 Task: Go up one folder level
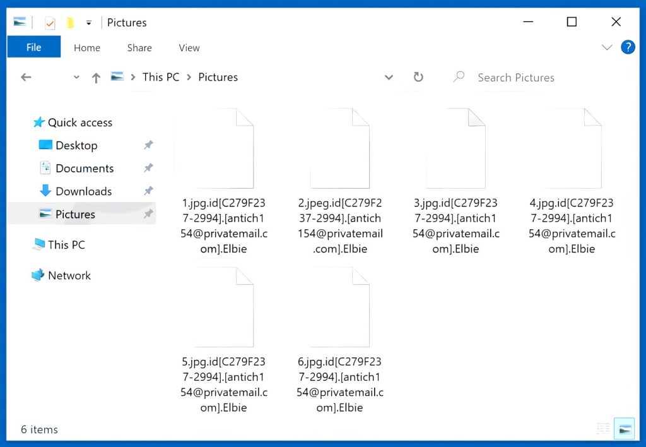(x=96, y=78)
